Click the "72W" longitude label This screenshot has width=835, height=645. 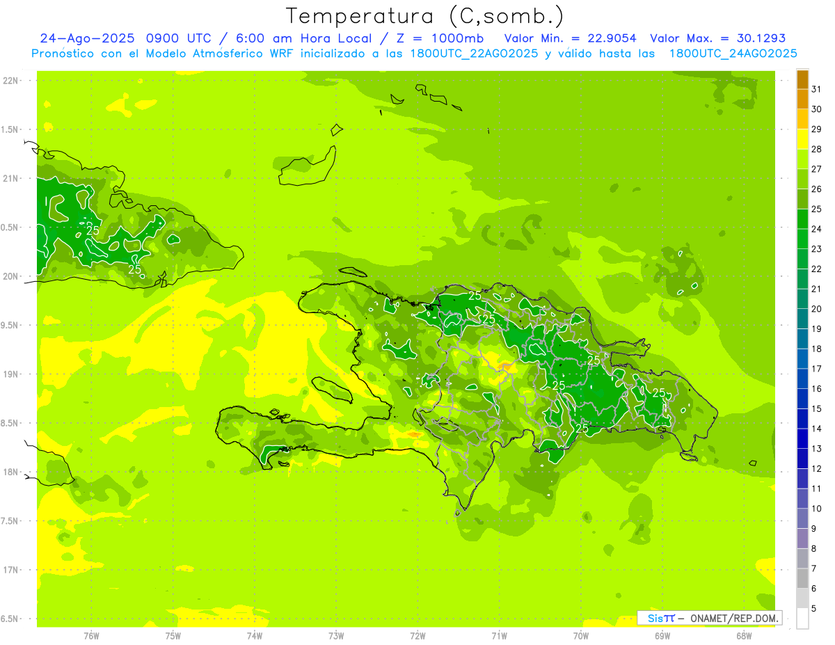click(x=418, y=635)
